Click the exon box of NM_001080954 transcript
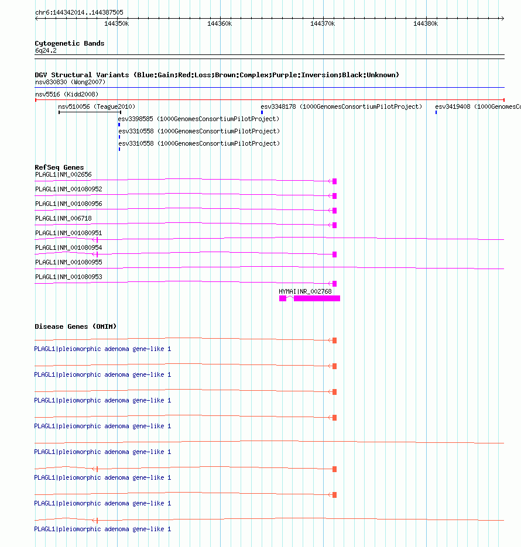 pyautogui.click(x=335, y=254)
